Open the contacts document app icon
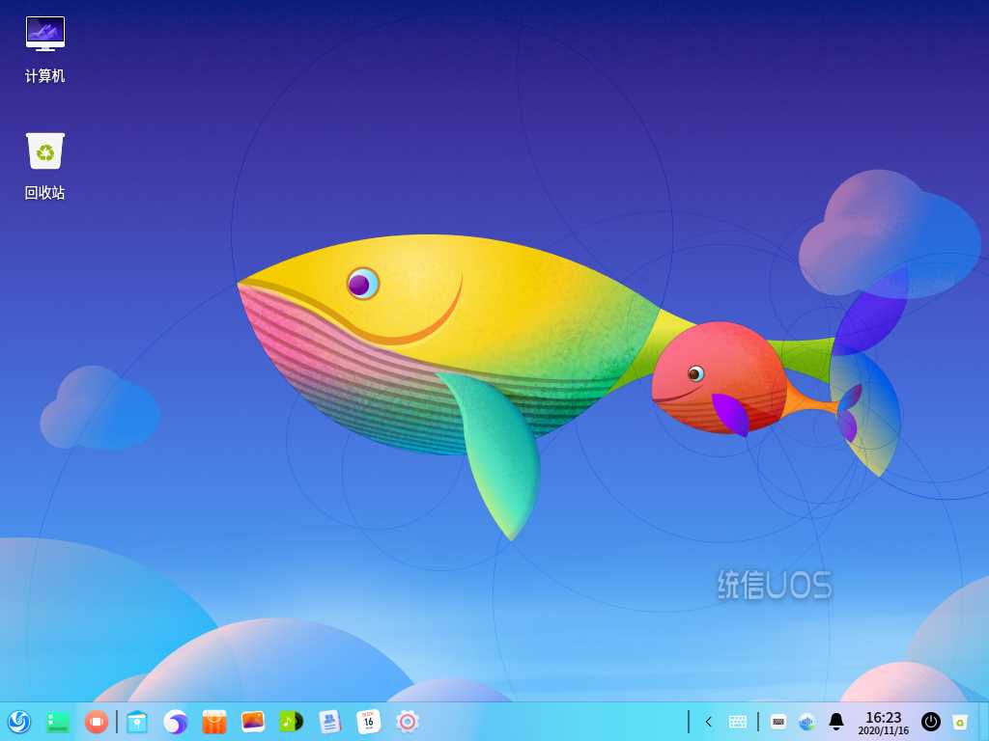The width and height of the screenshot is (989, 741). point(330,722)
